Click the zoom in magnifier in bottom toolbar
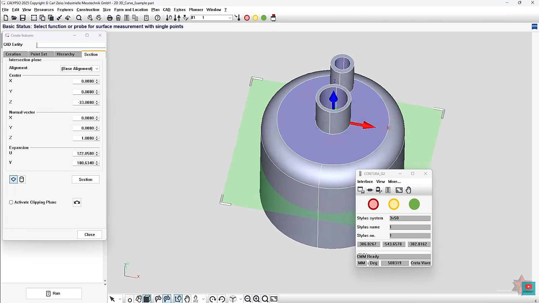The image size is (539, 303). pyautogui.click(x=257, y=299)
